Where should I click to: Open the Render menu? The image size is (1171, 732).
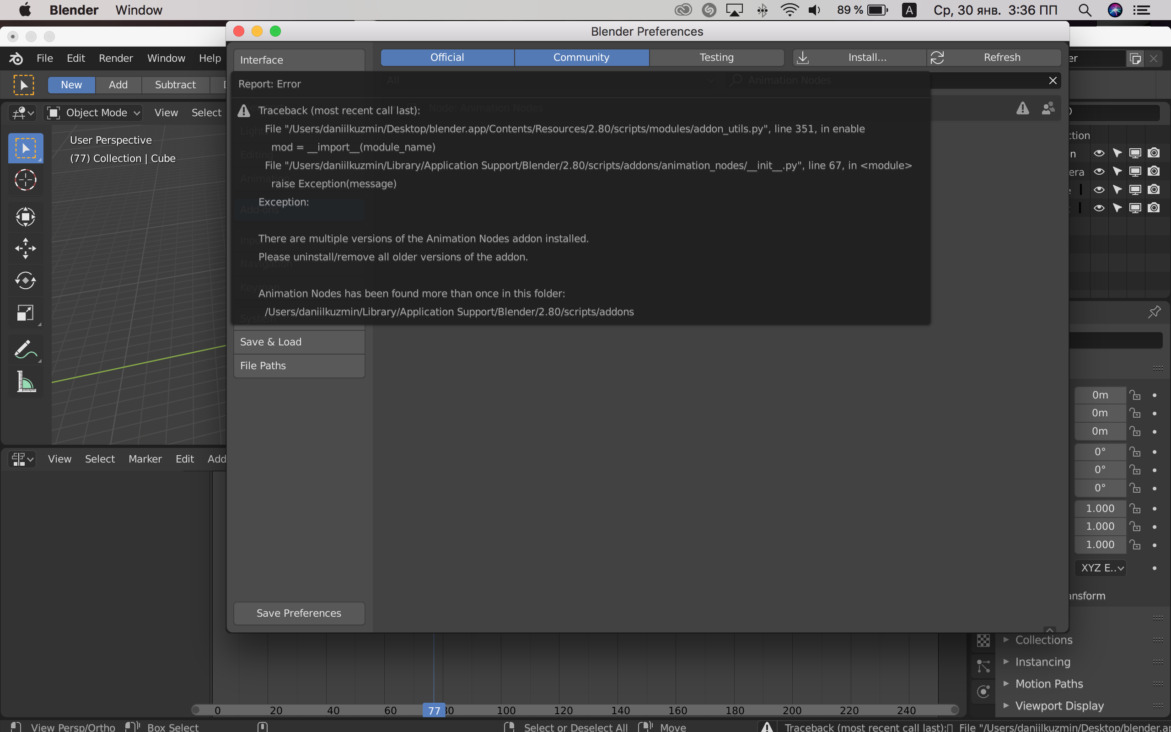pyautogui.click(x=116, y=58)
